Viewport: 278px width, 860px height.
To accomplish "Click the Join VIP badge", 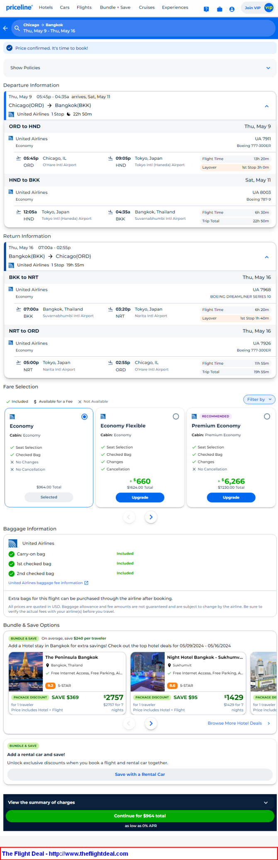I will (x=258, y=8).
